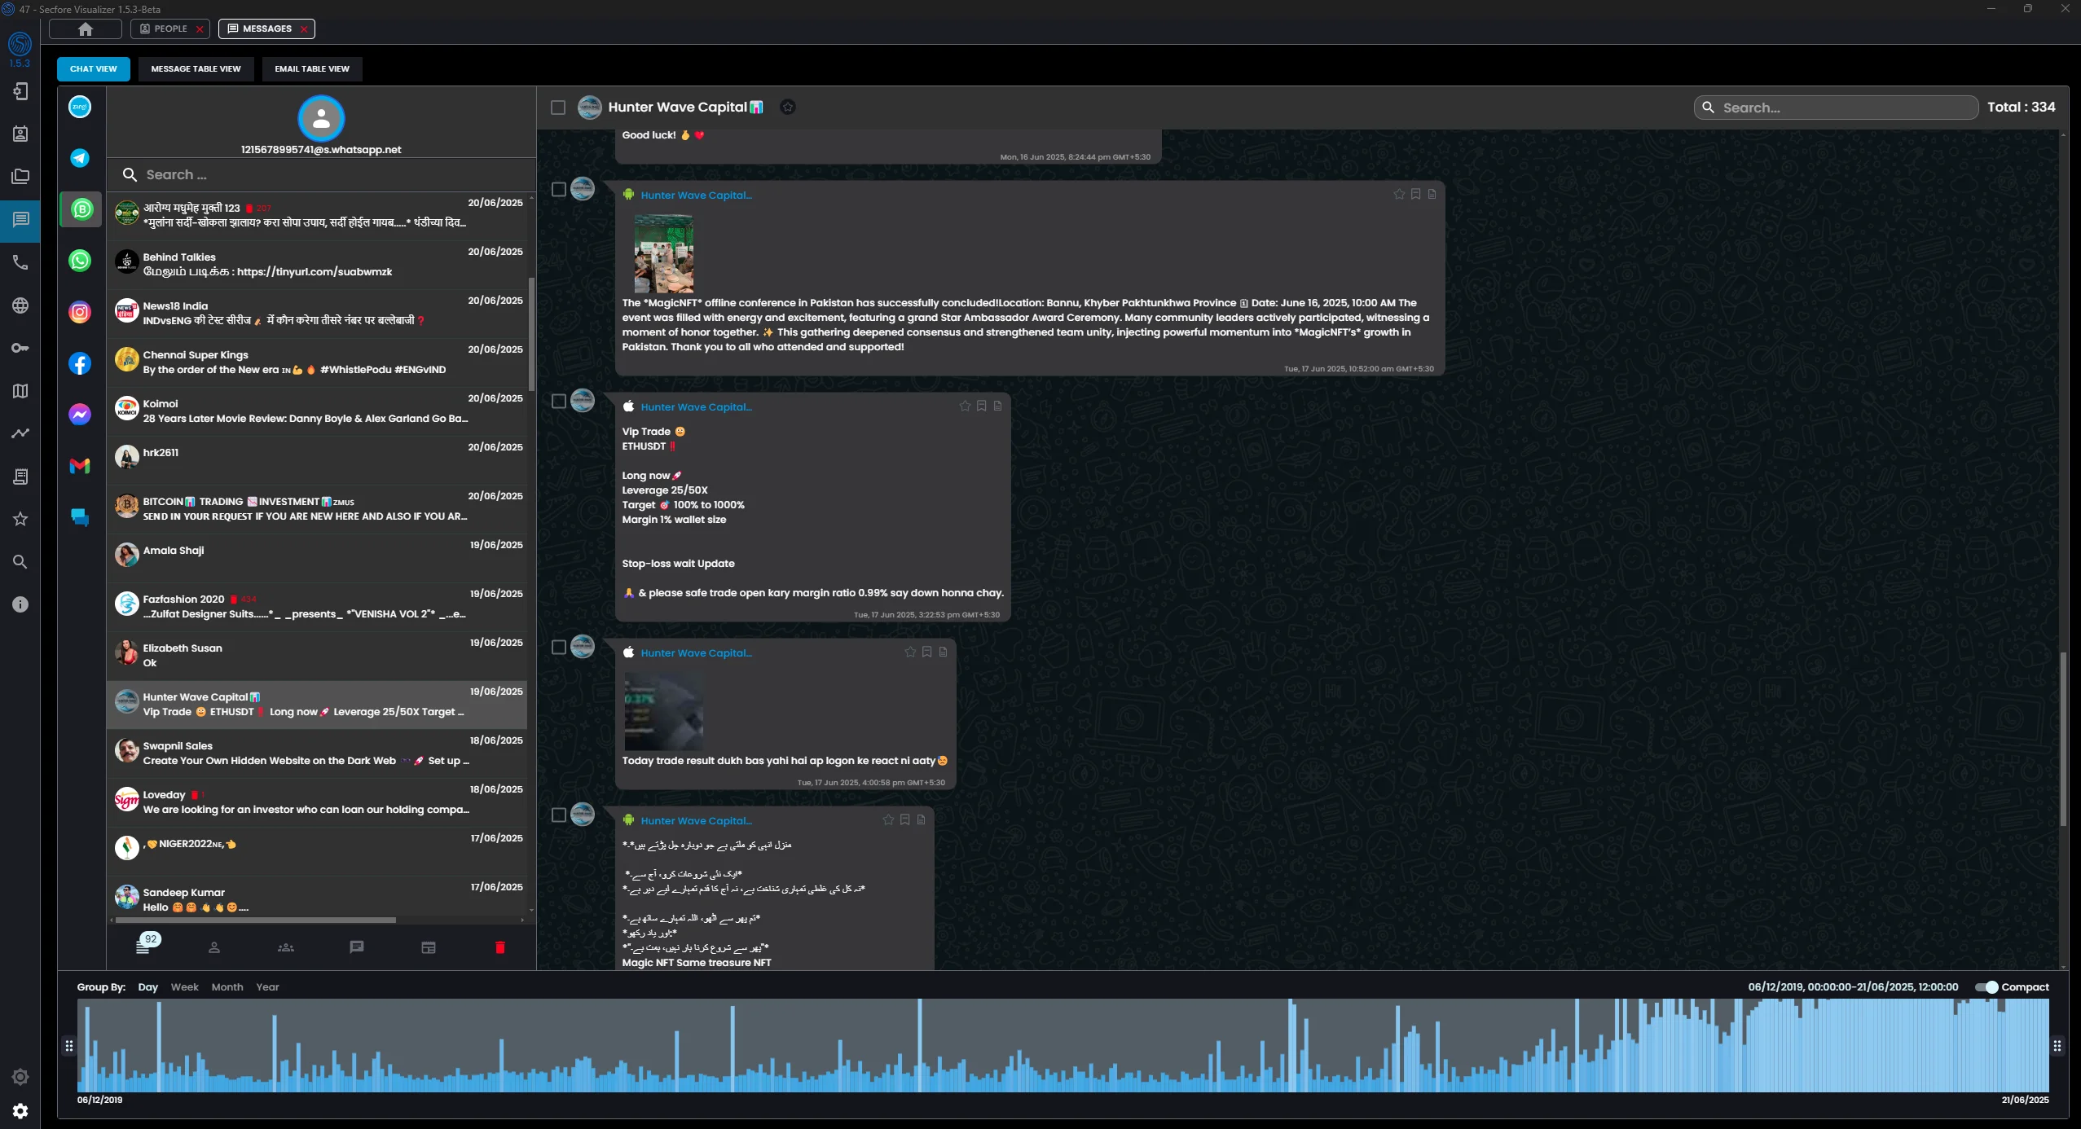Open the MagicNFT conference photo thumbnail
Screen dimensions: 2081x1129
[664, 253]
